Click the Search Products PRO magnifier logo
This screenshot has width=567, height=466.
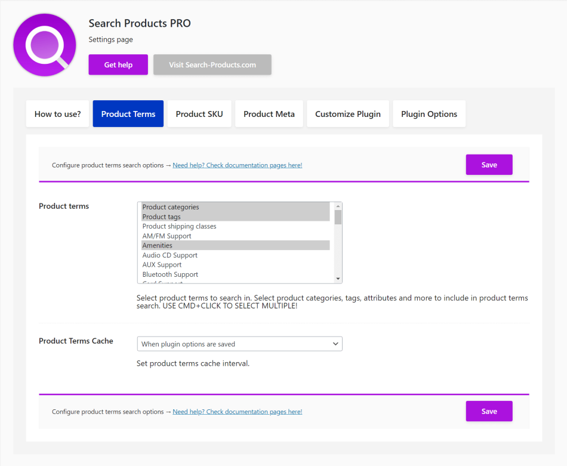(45, 45)
